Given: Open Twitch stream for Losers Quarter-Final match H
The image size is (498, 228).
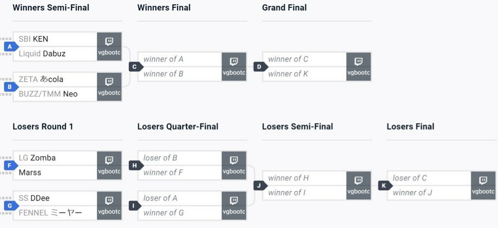Looking at the screenshot, I should pos(234,165).
